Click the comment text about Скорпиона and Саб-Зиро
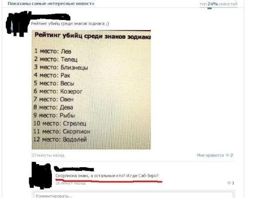The image size is (266, 208). point(107,176)
